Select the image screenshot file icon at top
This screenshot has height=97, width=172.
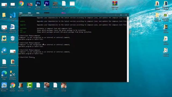click(x=72, y=5)
